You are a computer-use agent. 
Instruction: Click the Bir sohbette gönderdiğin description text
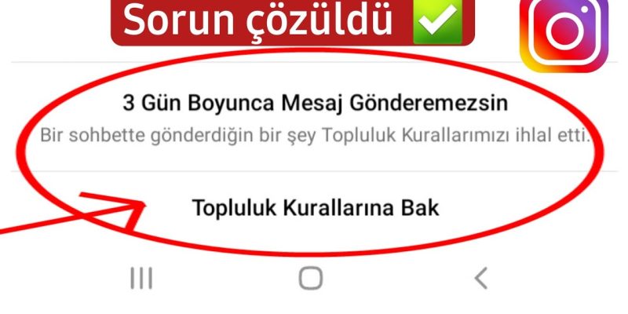click(x=316, y=136)
